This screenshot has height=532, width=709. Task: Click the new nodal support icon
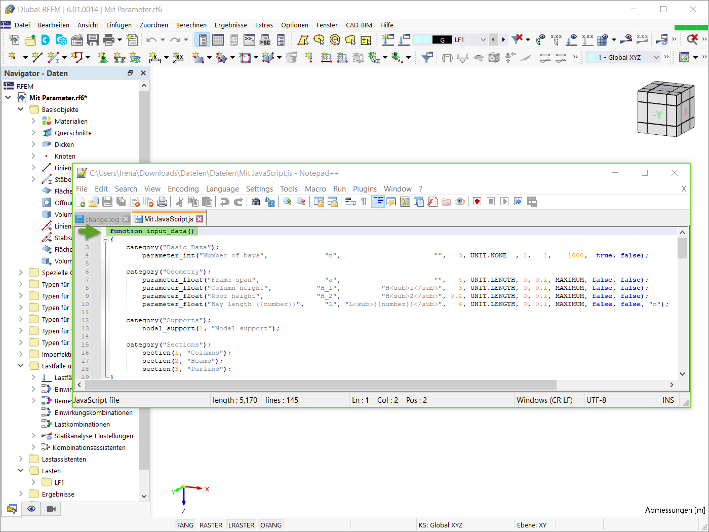(103, 57)
